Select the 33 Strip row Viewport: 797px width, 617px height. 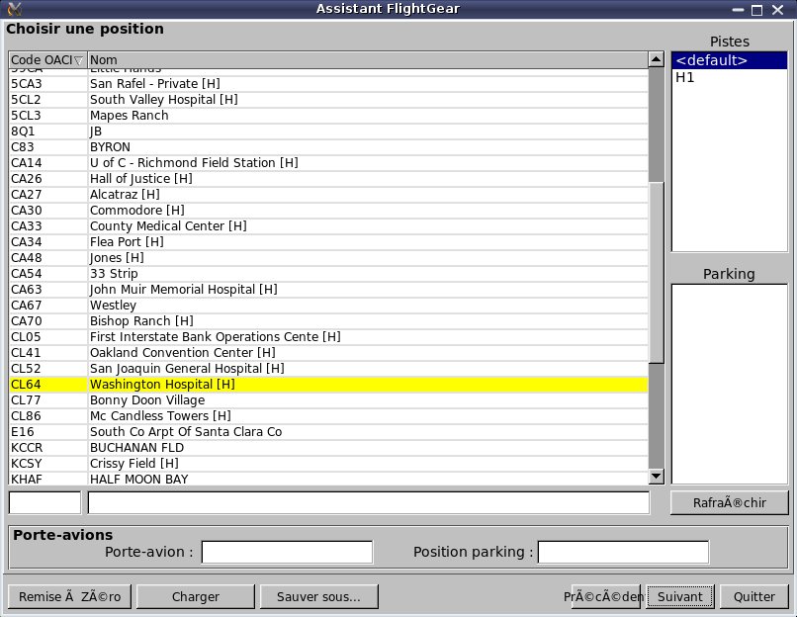pos(328,274)
